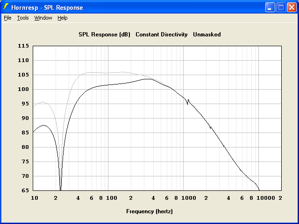Click the 75 value on the dB axis
299x224 pixels.
[x=25, y=162]
